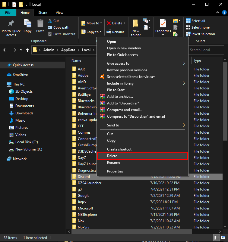Open recent locations dropdown chevron
The image size is (228, 242).
(x=21, y=50)
